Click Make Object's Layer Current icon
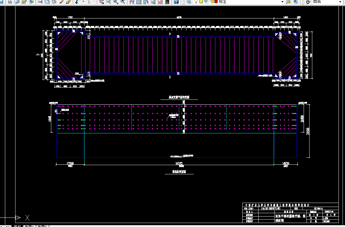 coord(289,2)
